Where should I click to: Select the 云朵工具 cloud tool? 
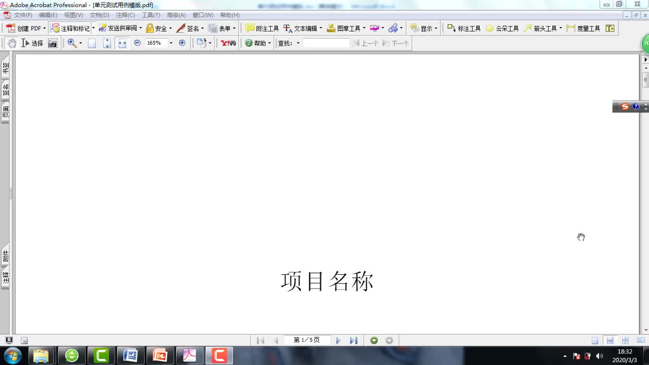[x=502, y=28]
